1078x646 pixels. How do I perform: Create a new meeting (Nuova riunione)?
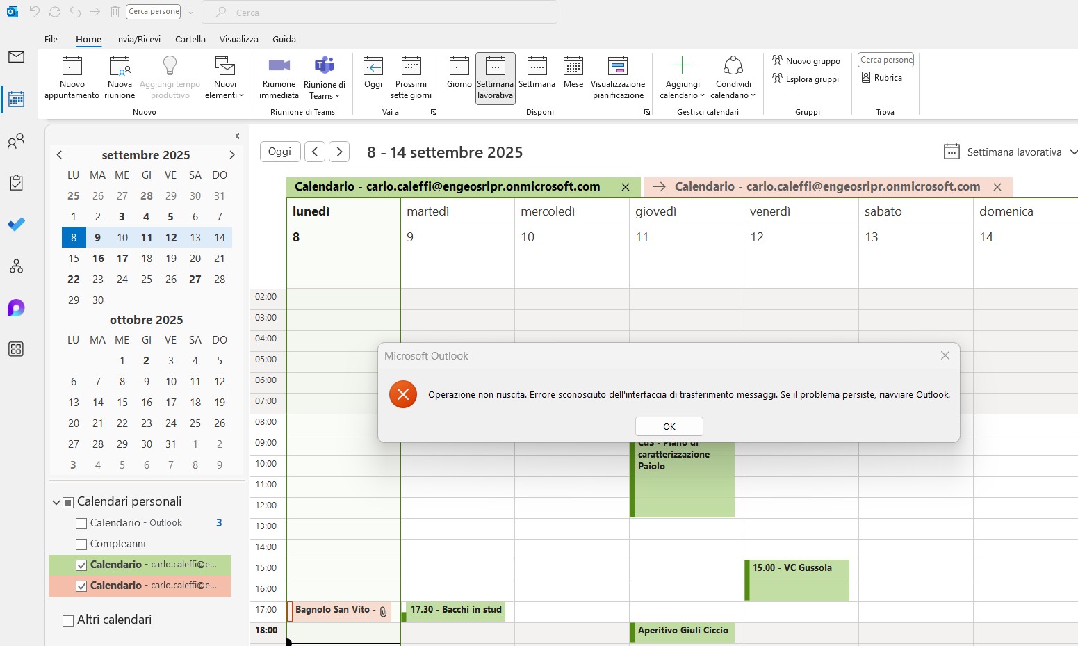[120, 78]
